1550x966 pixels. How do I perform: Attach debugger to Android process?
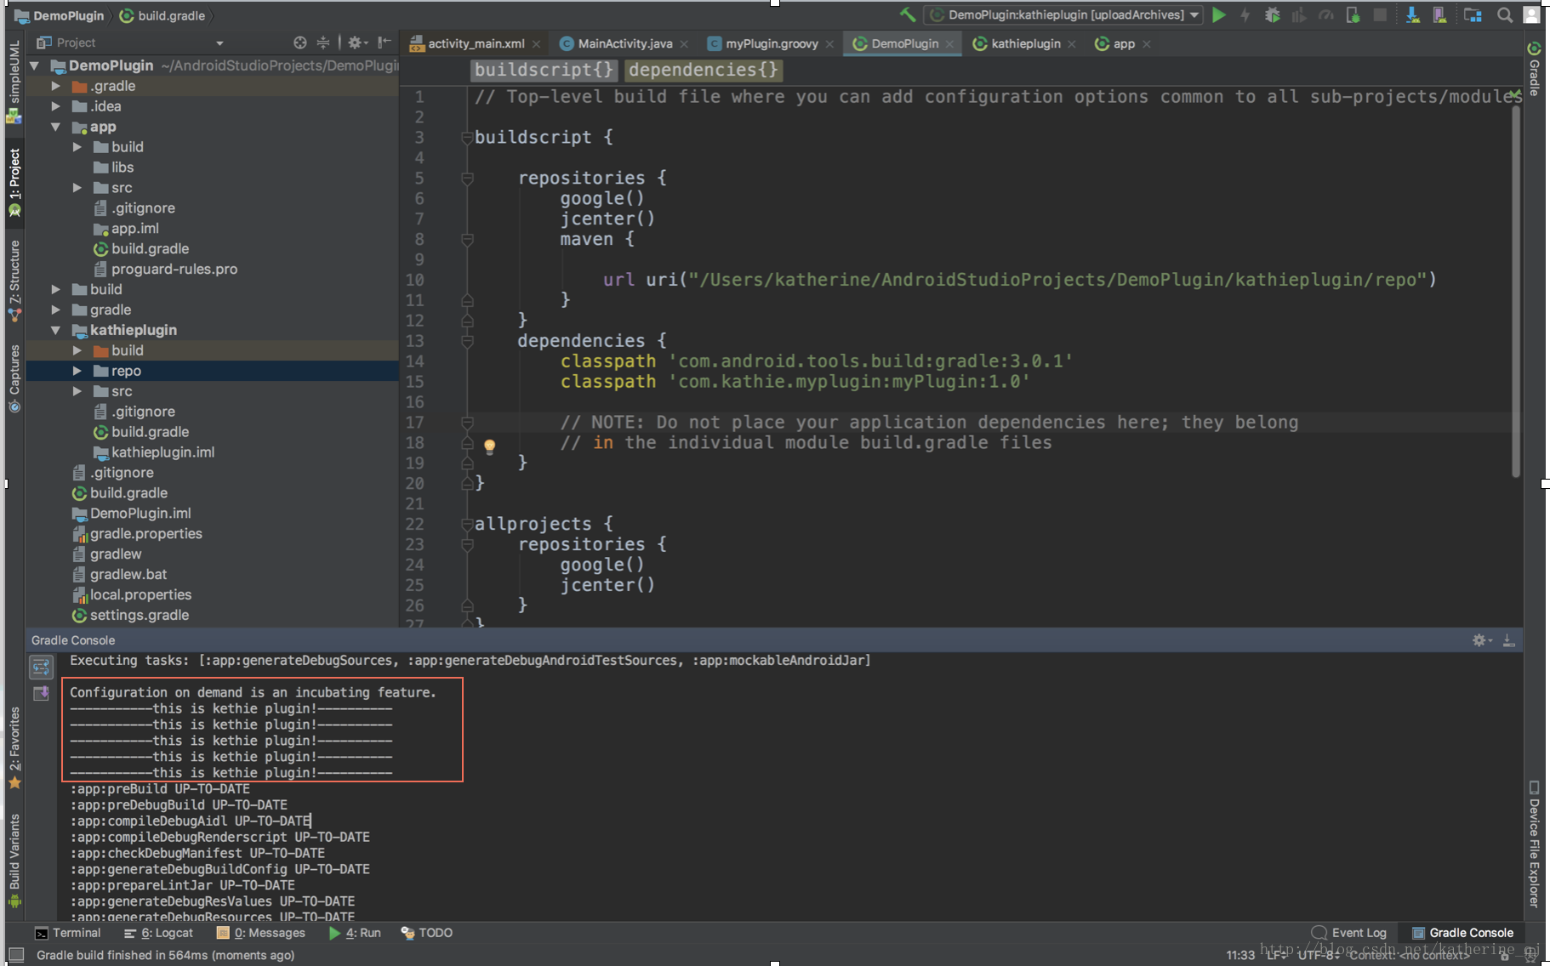tap(1353, 14)
